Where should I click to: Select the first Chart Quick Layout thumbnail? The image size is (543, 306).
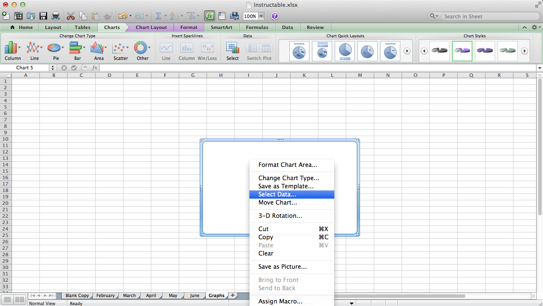pos(299,51)
